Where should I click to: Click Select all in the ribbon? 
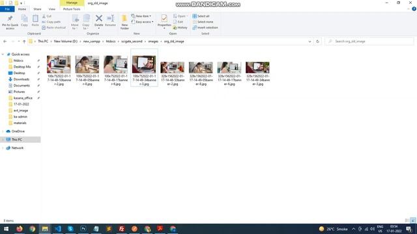[201, 16]
